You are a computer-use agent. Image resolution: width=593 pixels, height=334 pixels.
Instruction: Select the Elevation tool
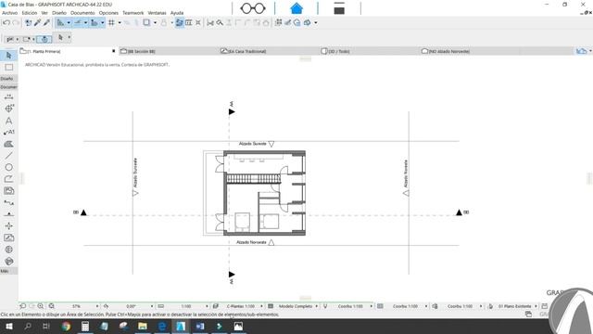[x=8, y=214]
